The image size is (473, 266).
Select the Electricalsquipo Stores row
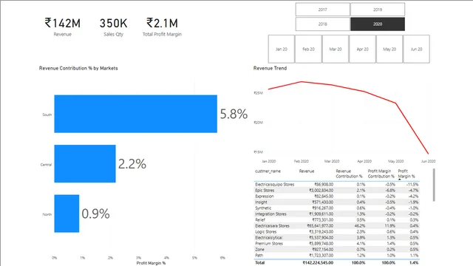pos(337,184)
